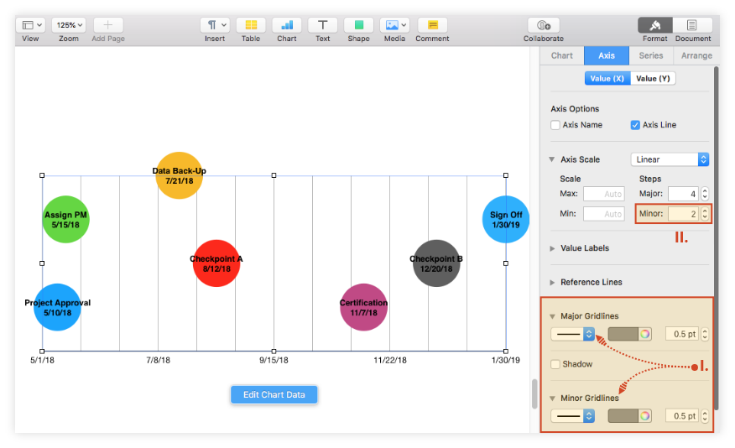Image resolution: width=735 pixels, height=448 pixels.
Task: Click the Collaborate icon
Action: pyautogui.click(x=544, y=25)
